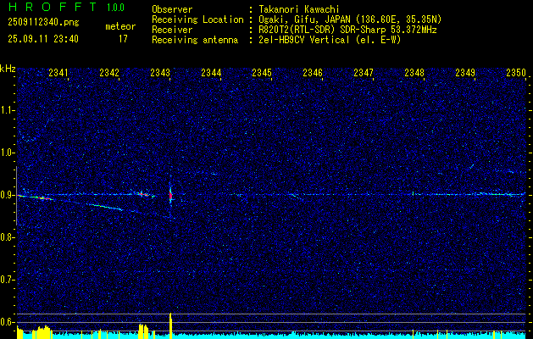Click the sloping Doppler trail near 2342
Viewport: 533px width, 339px height.
[x=104, y=207]
